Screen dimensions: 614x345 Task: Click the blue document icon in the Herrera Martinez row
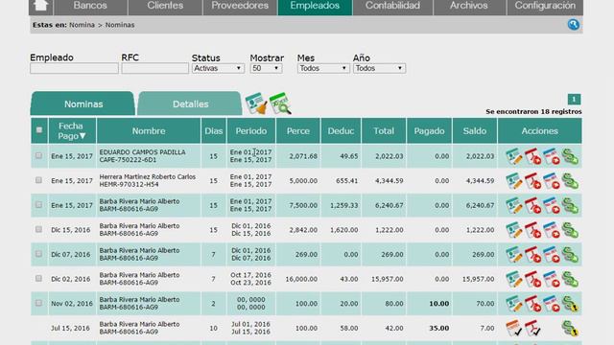[x=552, y=181]
